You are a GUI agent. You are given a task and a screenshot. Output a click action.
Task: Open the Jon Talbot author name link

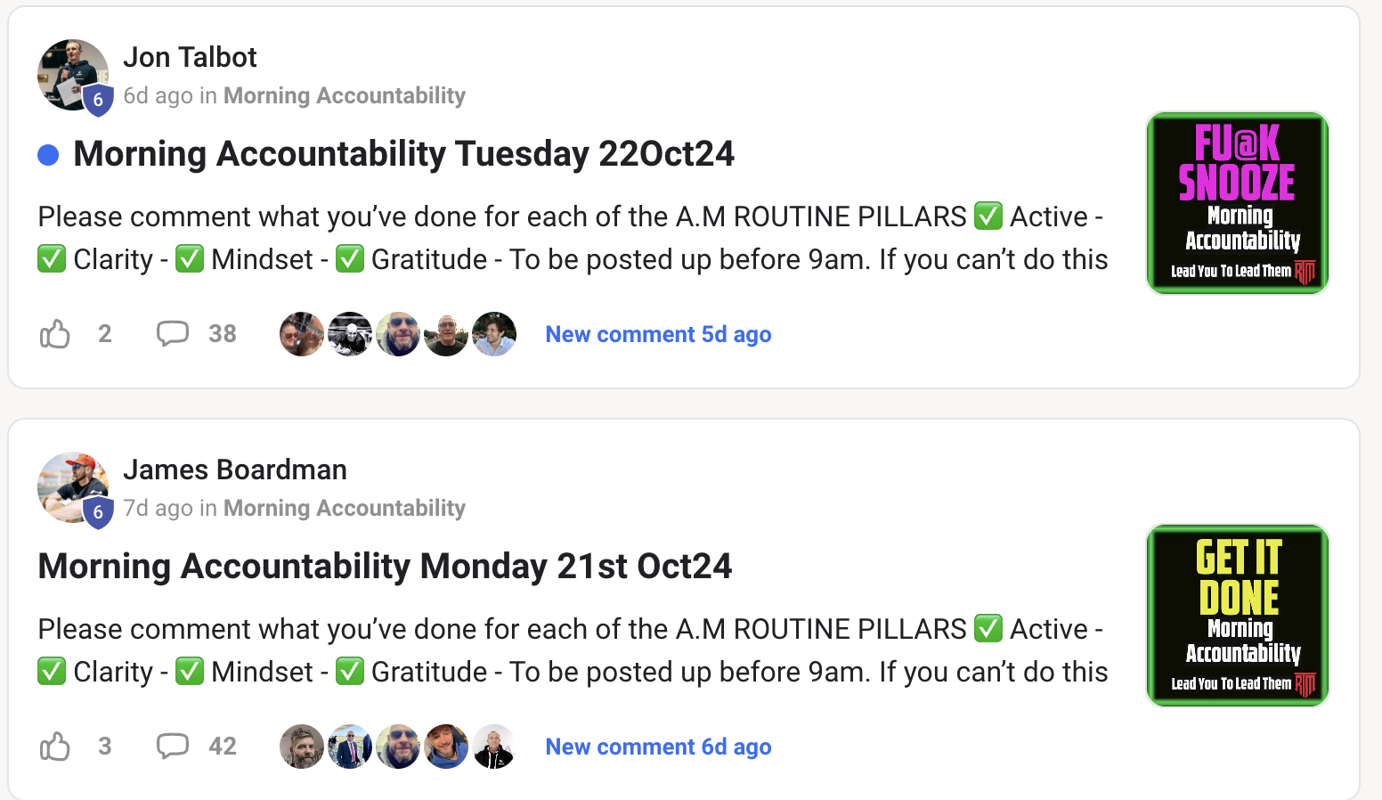point(190,58)
